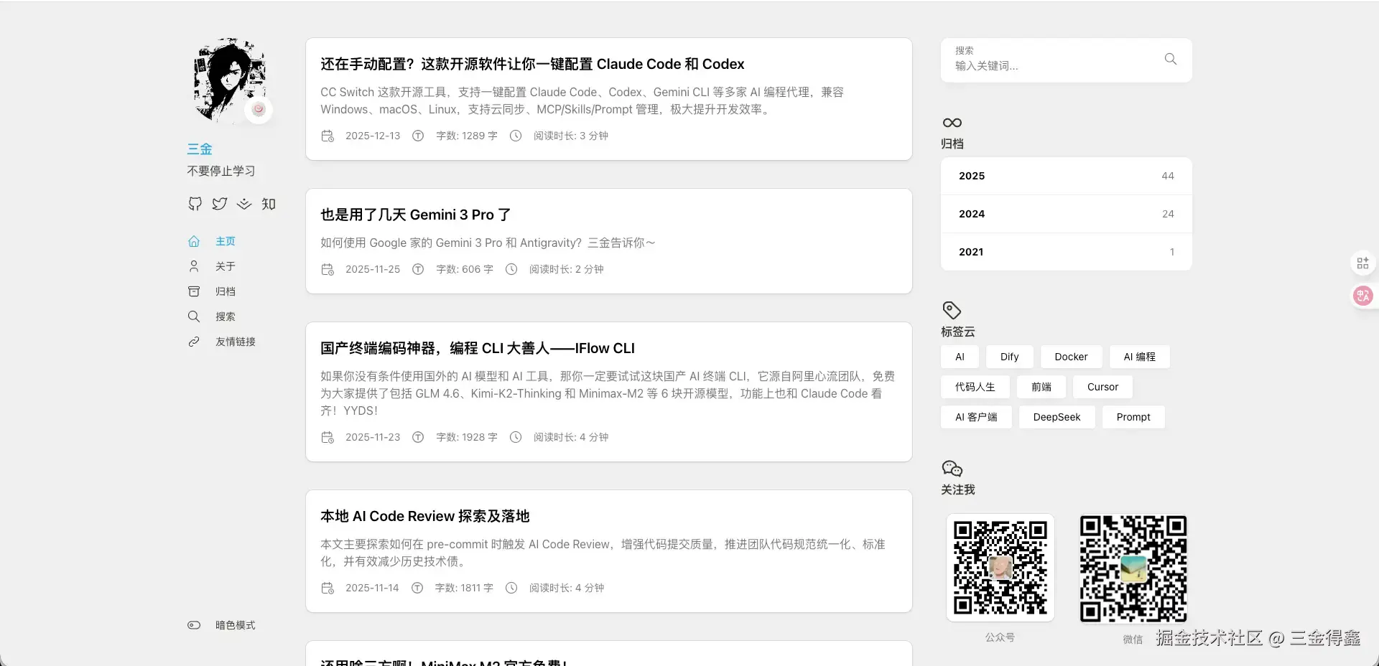Visit the Juejin social icon
Viewport: 1379px width, 666px height.
[x=244, y=204]
